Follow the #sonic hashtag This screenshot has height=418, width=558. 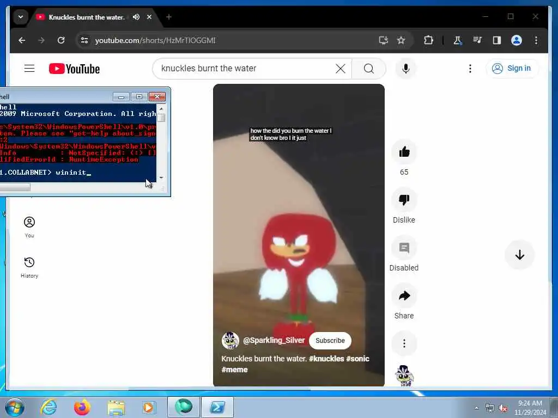pyautogui.click(x=357, y=359)
